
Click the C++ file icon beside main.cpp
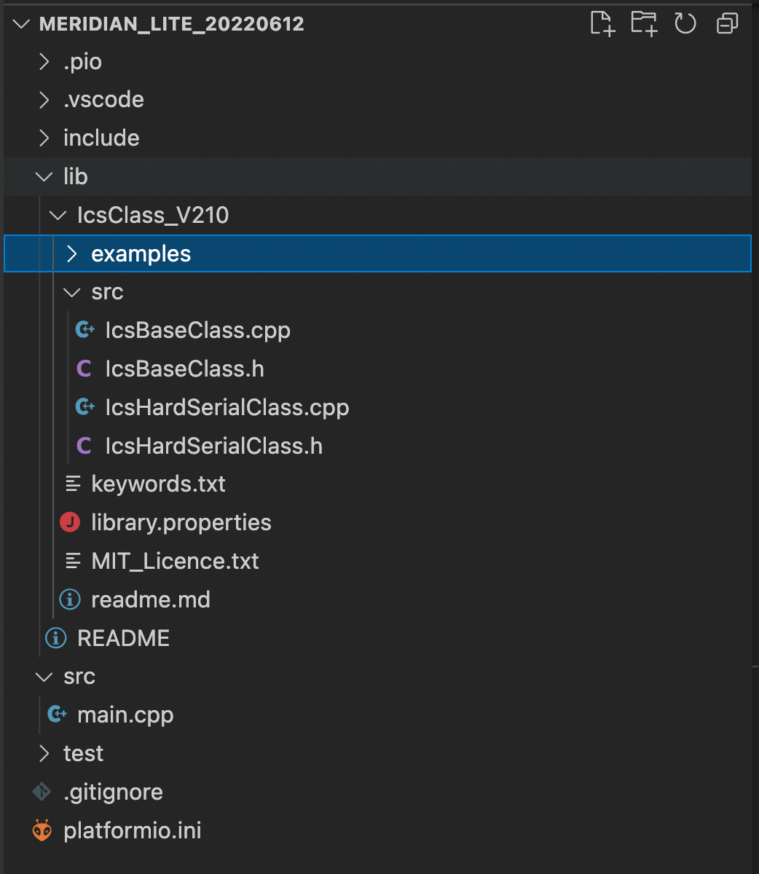click(57, 714)
